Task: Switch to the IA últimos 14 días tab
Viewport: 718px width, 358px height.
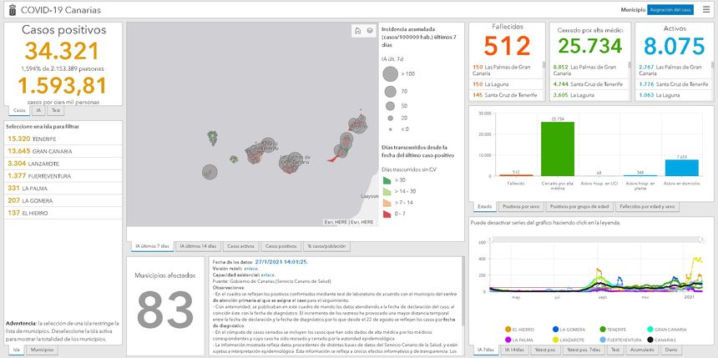Action: click(198, 246)
